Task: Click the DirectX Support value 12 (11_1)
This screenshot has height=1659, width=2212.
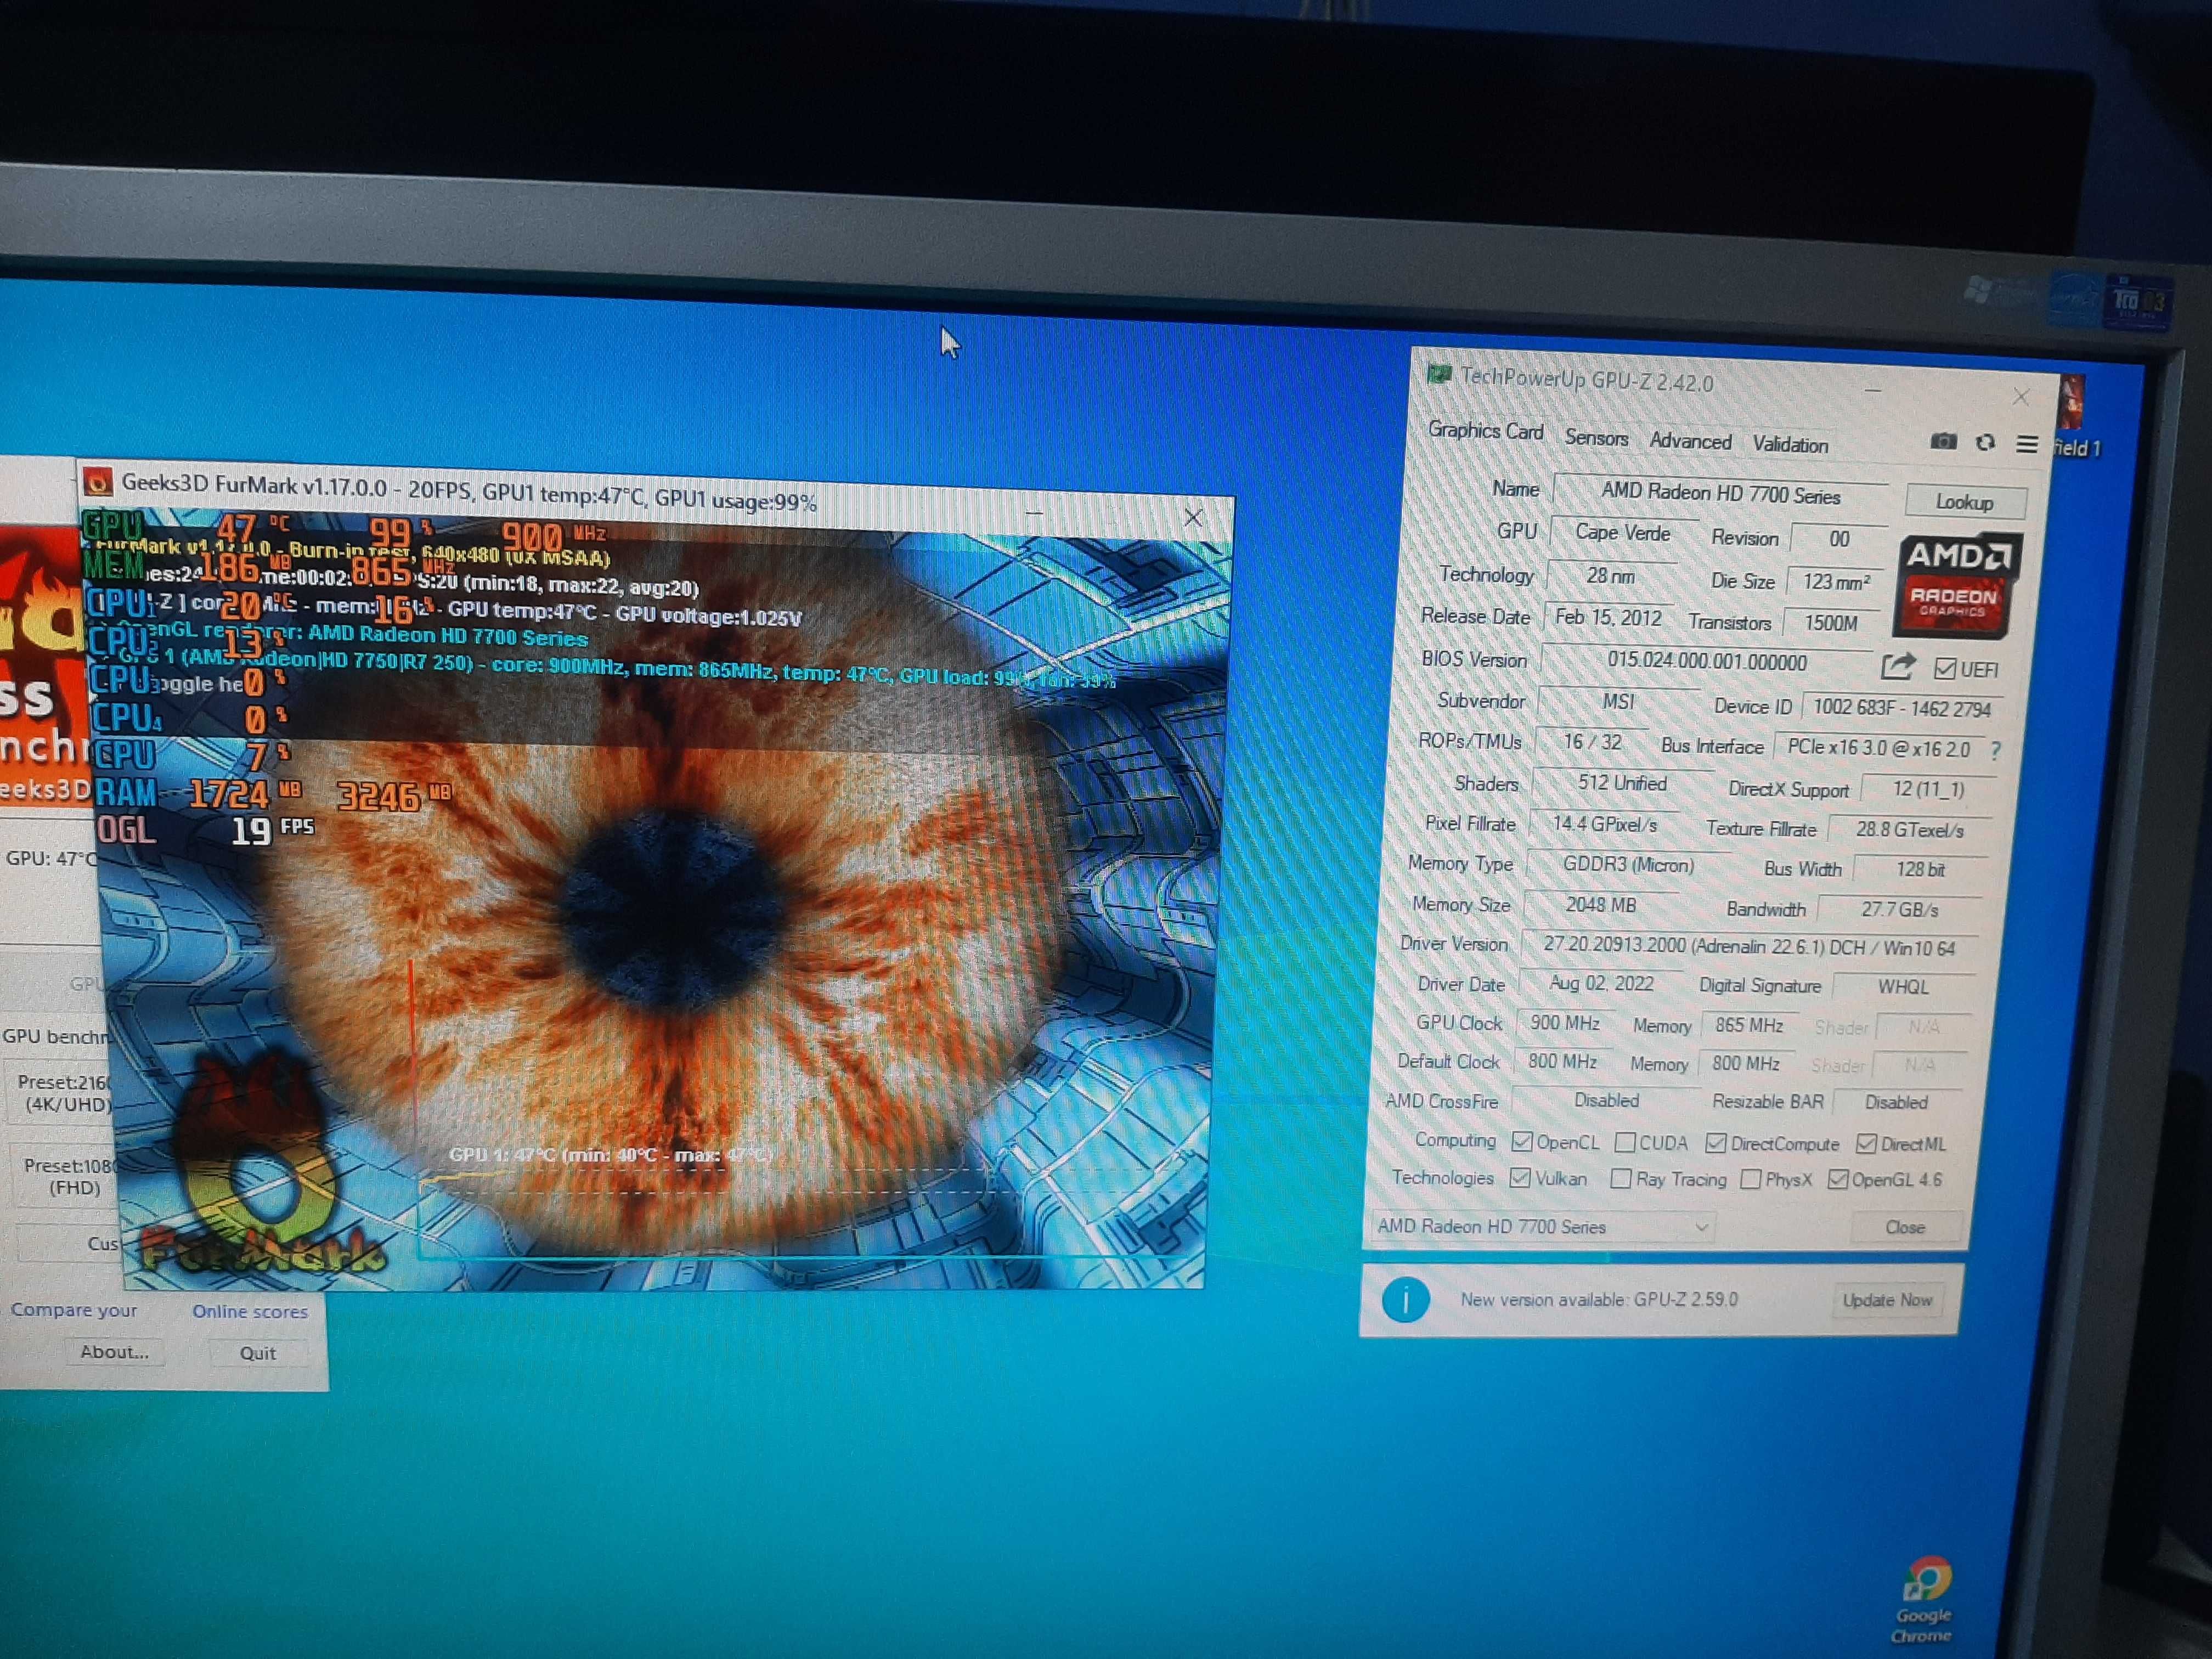Action: tap(1928, 789)
